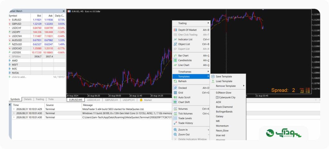The height and width of the screenshot is (149, 329).
Task: Click 'click to add...' symbol field
Action: pos(19,77)
